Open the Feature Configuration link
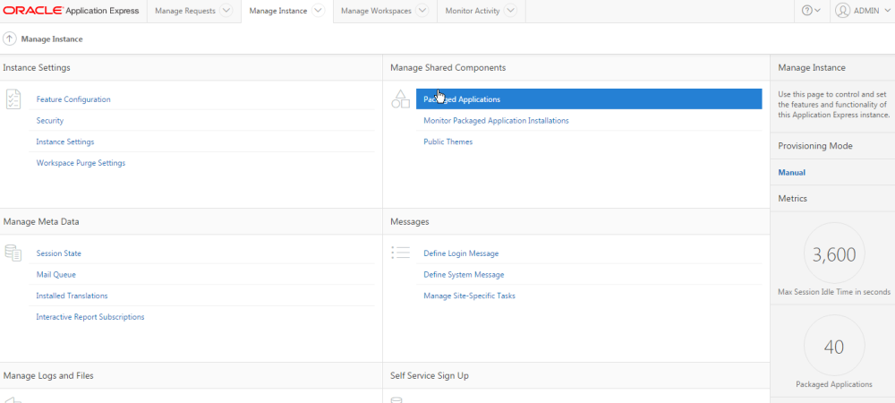 click(73, 99)
